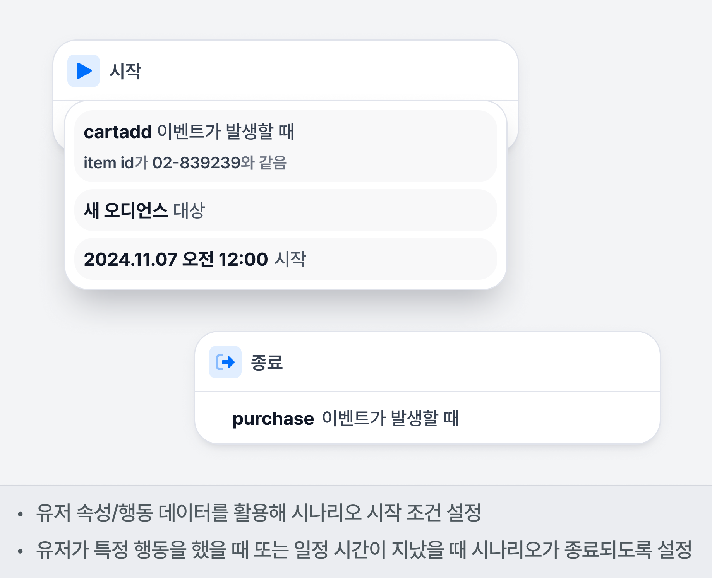Click the bullet before 유저 속성/행동 데이터를
The width and height of the screenshot is (712, 578).
tap(20, 514)
